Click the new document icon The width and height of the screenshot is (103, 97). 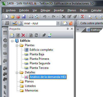click(7, 17)
